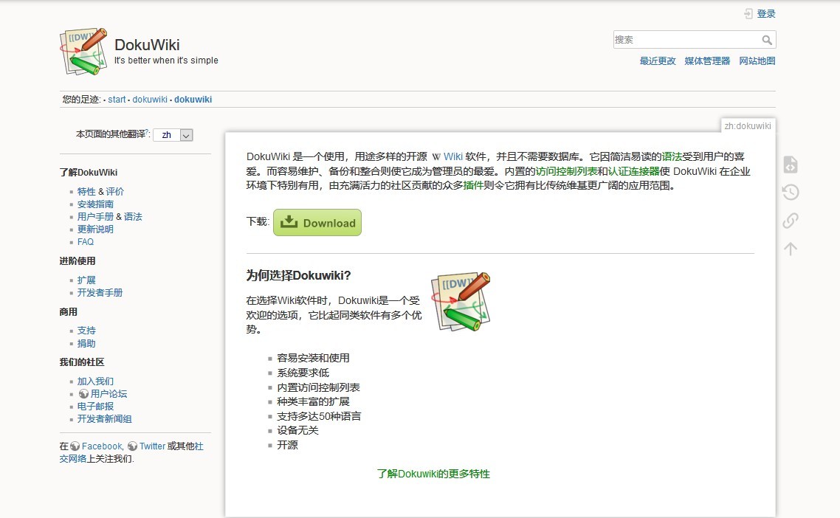Open the 用户论坛 user forum link
The height and width of the screenshot is (518, 840).
pos(109,394)
